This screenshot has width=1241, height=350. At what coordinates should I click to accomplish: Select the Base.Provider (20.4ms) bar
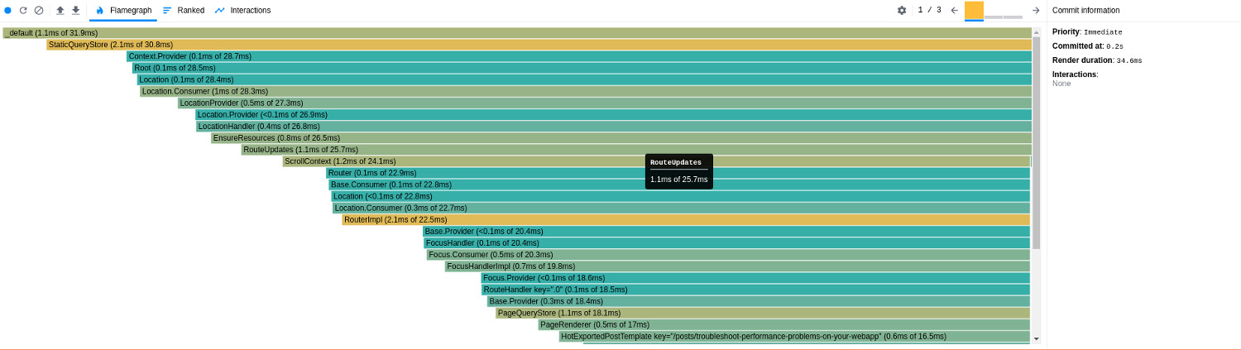pos(726,231)
